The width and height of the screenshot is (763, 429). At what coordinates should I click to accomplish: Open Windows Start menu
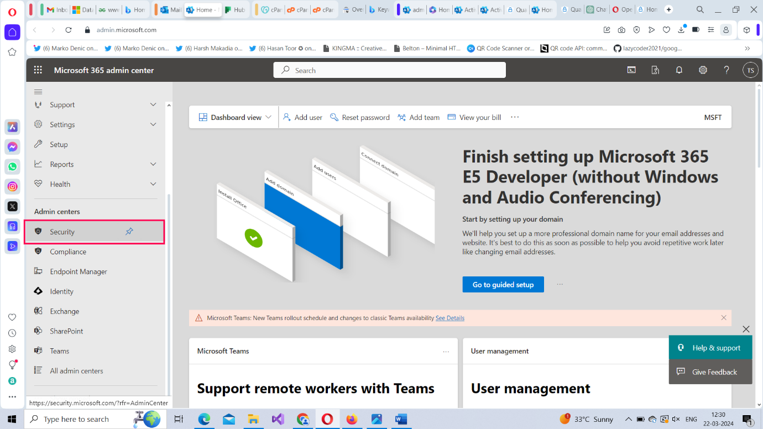(x=12, y=419)
